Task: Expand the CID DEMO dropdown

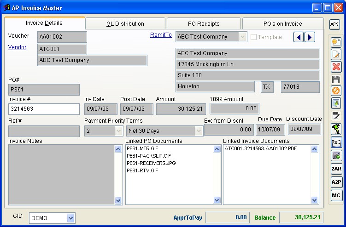Action: click(x=70, y=218)
